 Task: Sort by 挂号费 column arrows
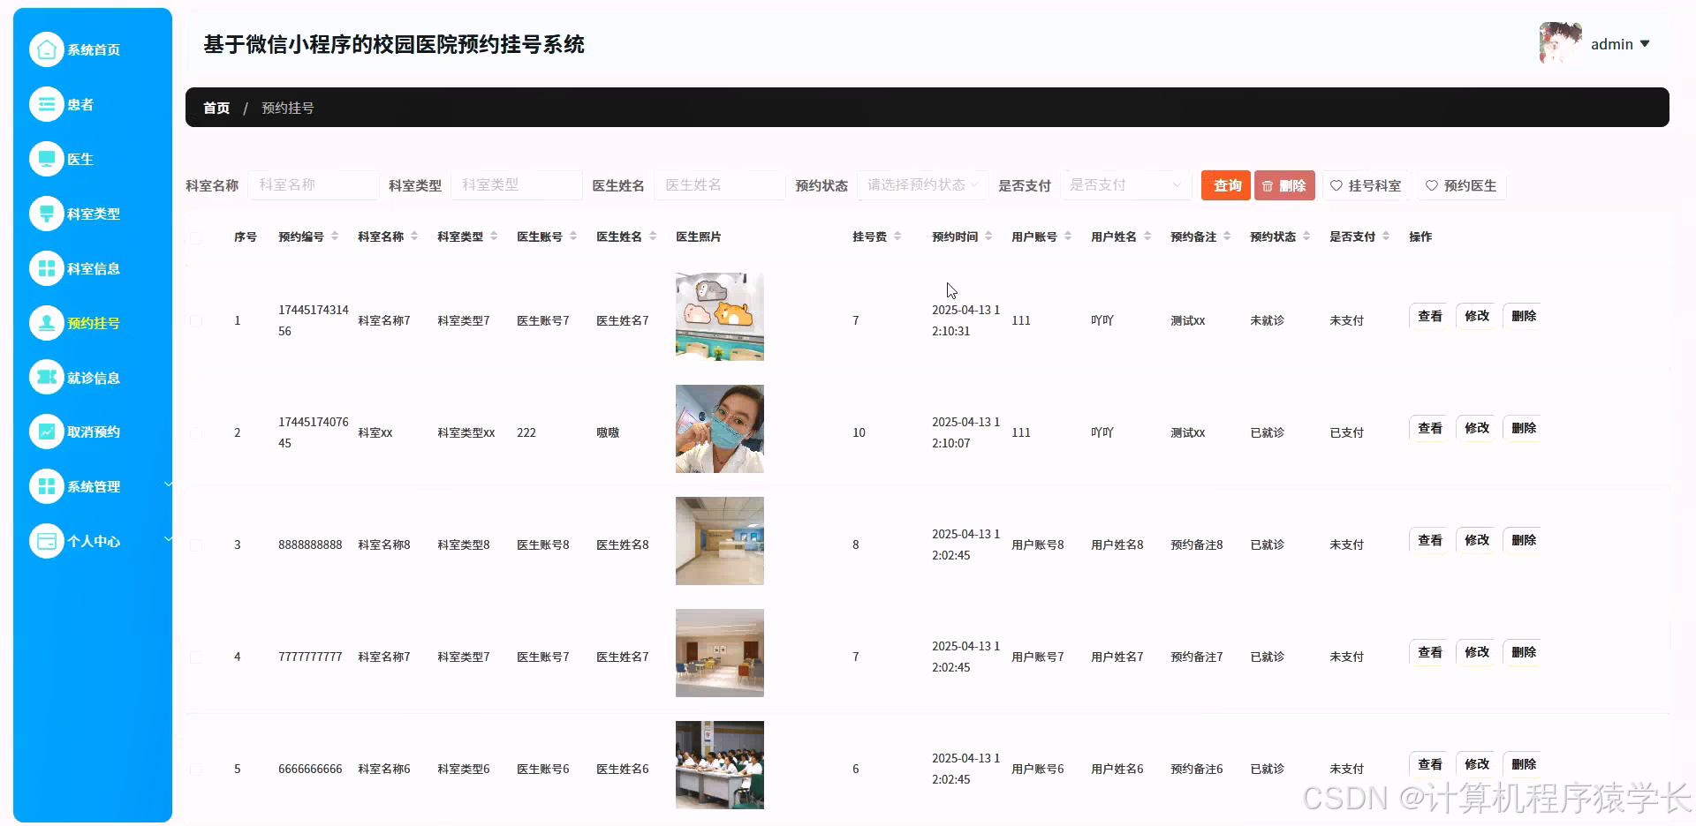click(x=897, y=237)
